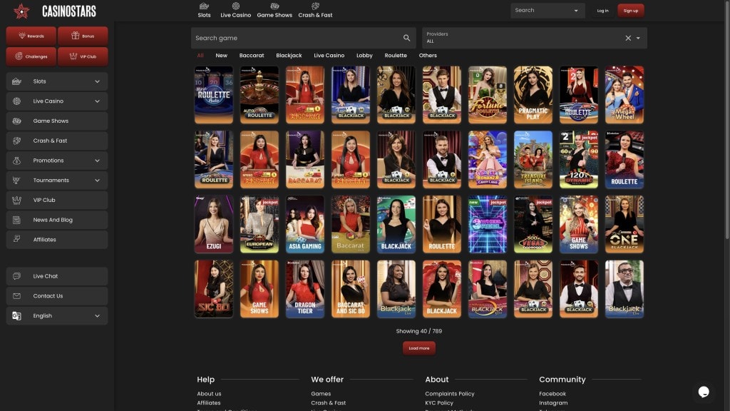Click the Crash & Fast sidebar icon

click(17, 141)
